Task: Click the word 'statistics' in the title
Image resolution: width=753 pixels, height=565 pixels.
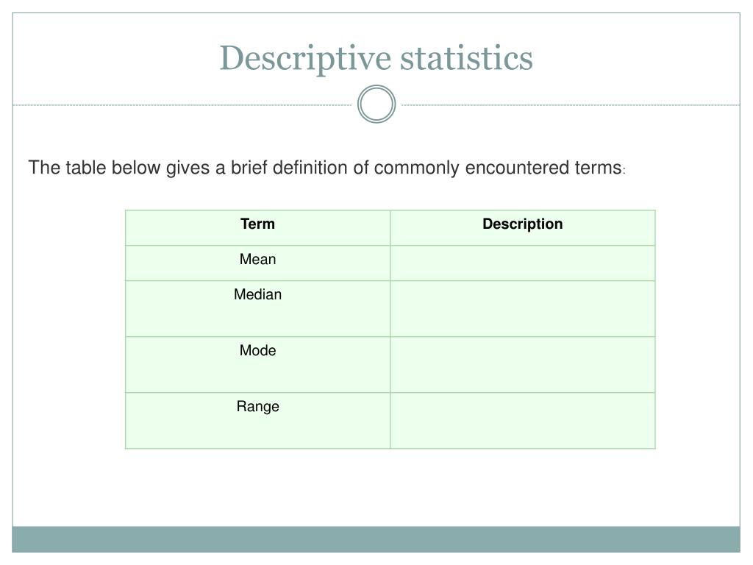Action: [x=466, y=57]
